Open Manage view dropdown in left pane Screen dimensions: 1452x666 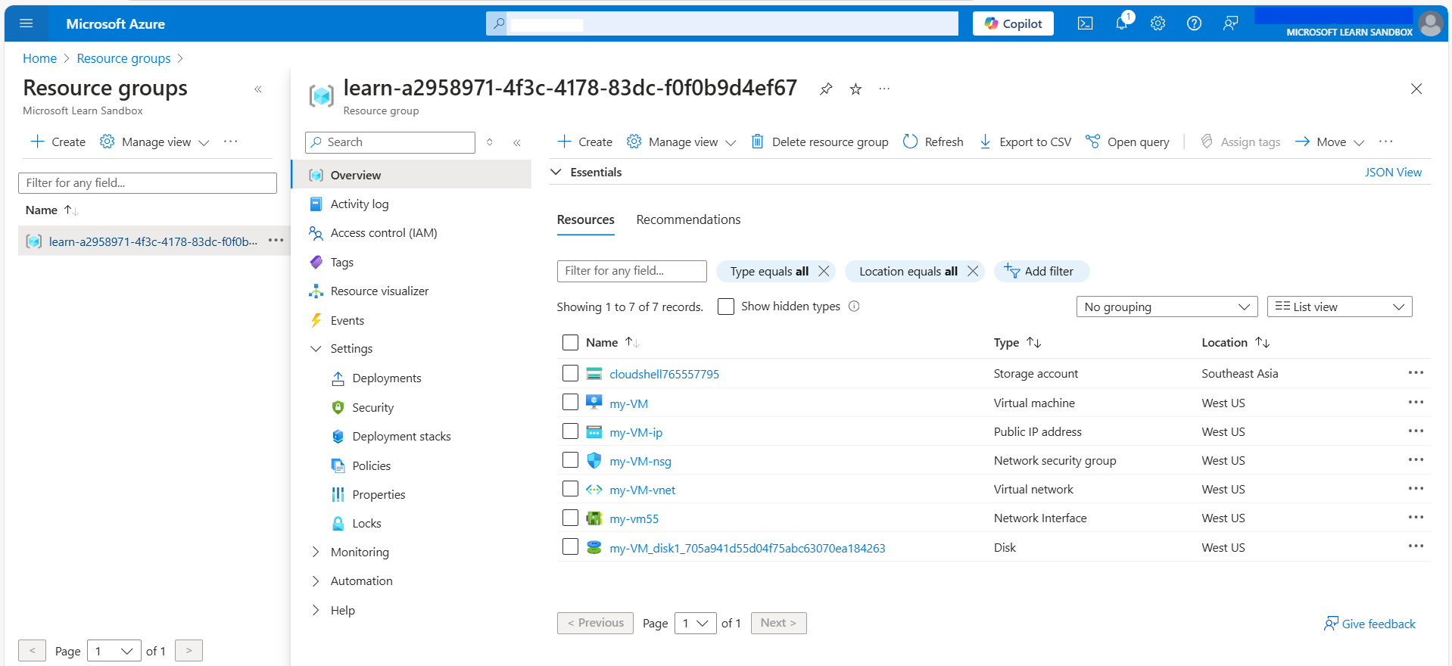click(154, 142)
